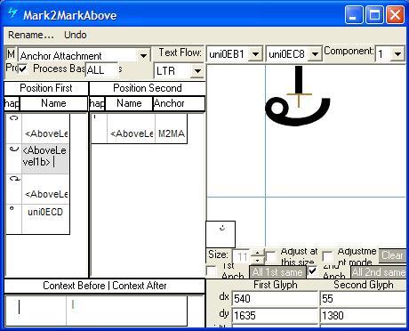The image size is (409, 331).
Task: Click the First Glyph dx field showing 540
Action: 275,299
